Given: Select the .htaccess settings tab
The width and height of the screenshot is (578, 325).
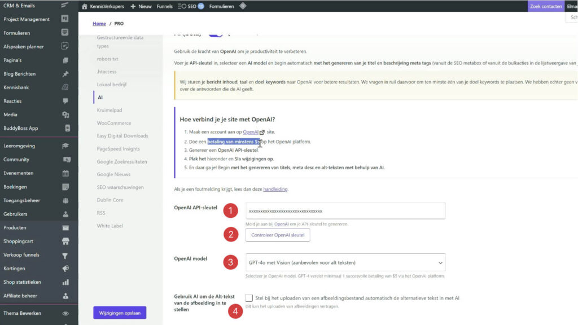Looking at the screenshot, I should pyautogui.click(x=107, y=72).
